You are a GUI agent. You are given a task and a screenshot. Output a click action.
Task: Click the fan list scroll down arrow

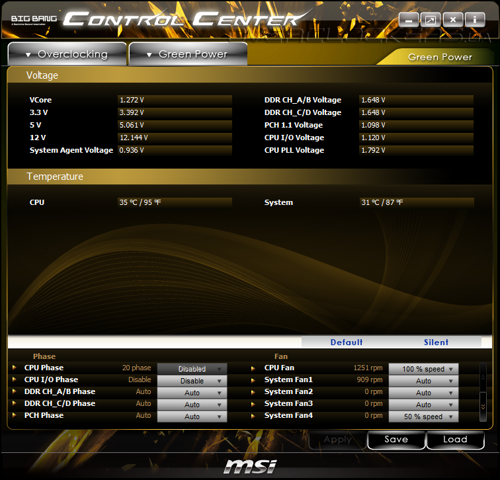[x=483, y=407]
